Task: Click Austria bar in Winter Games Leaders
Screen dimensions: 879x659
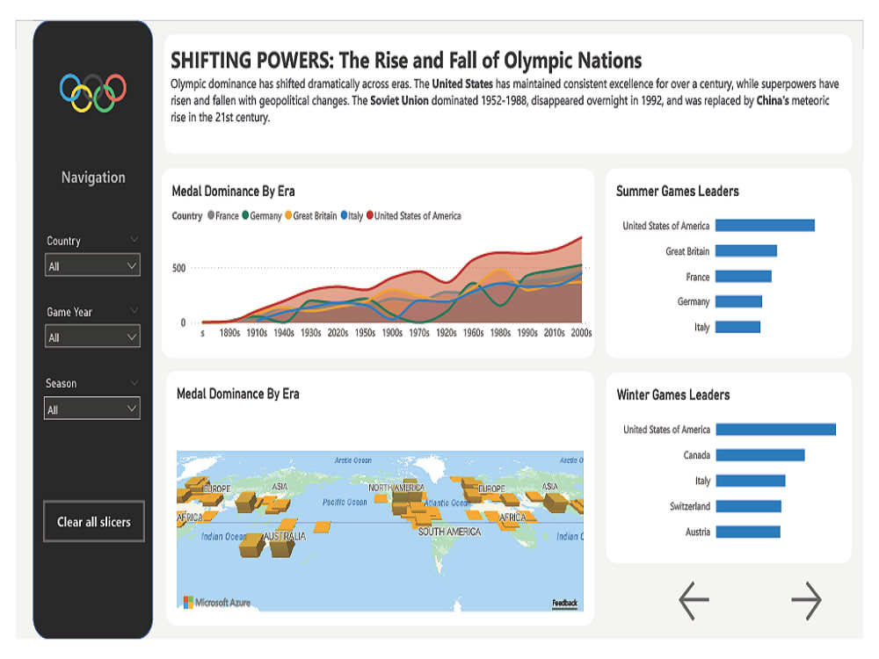Action: pos(748,532)
